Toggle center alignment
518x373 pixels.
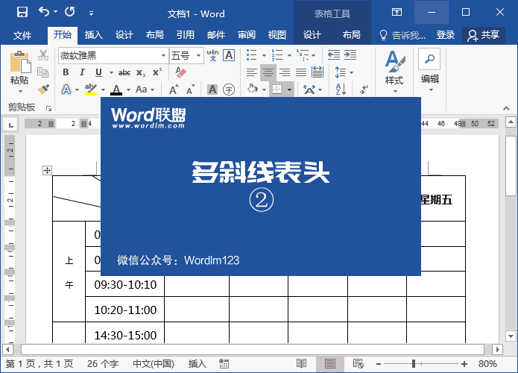(268, 72)
